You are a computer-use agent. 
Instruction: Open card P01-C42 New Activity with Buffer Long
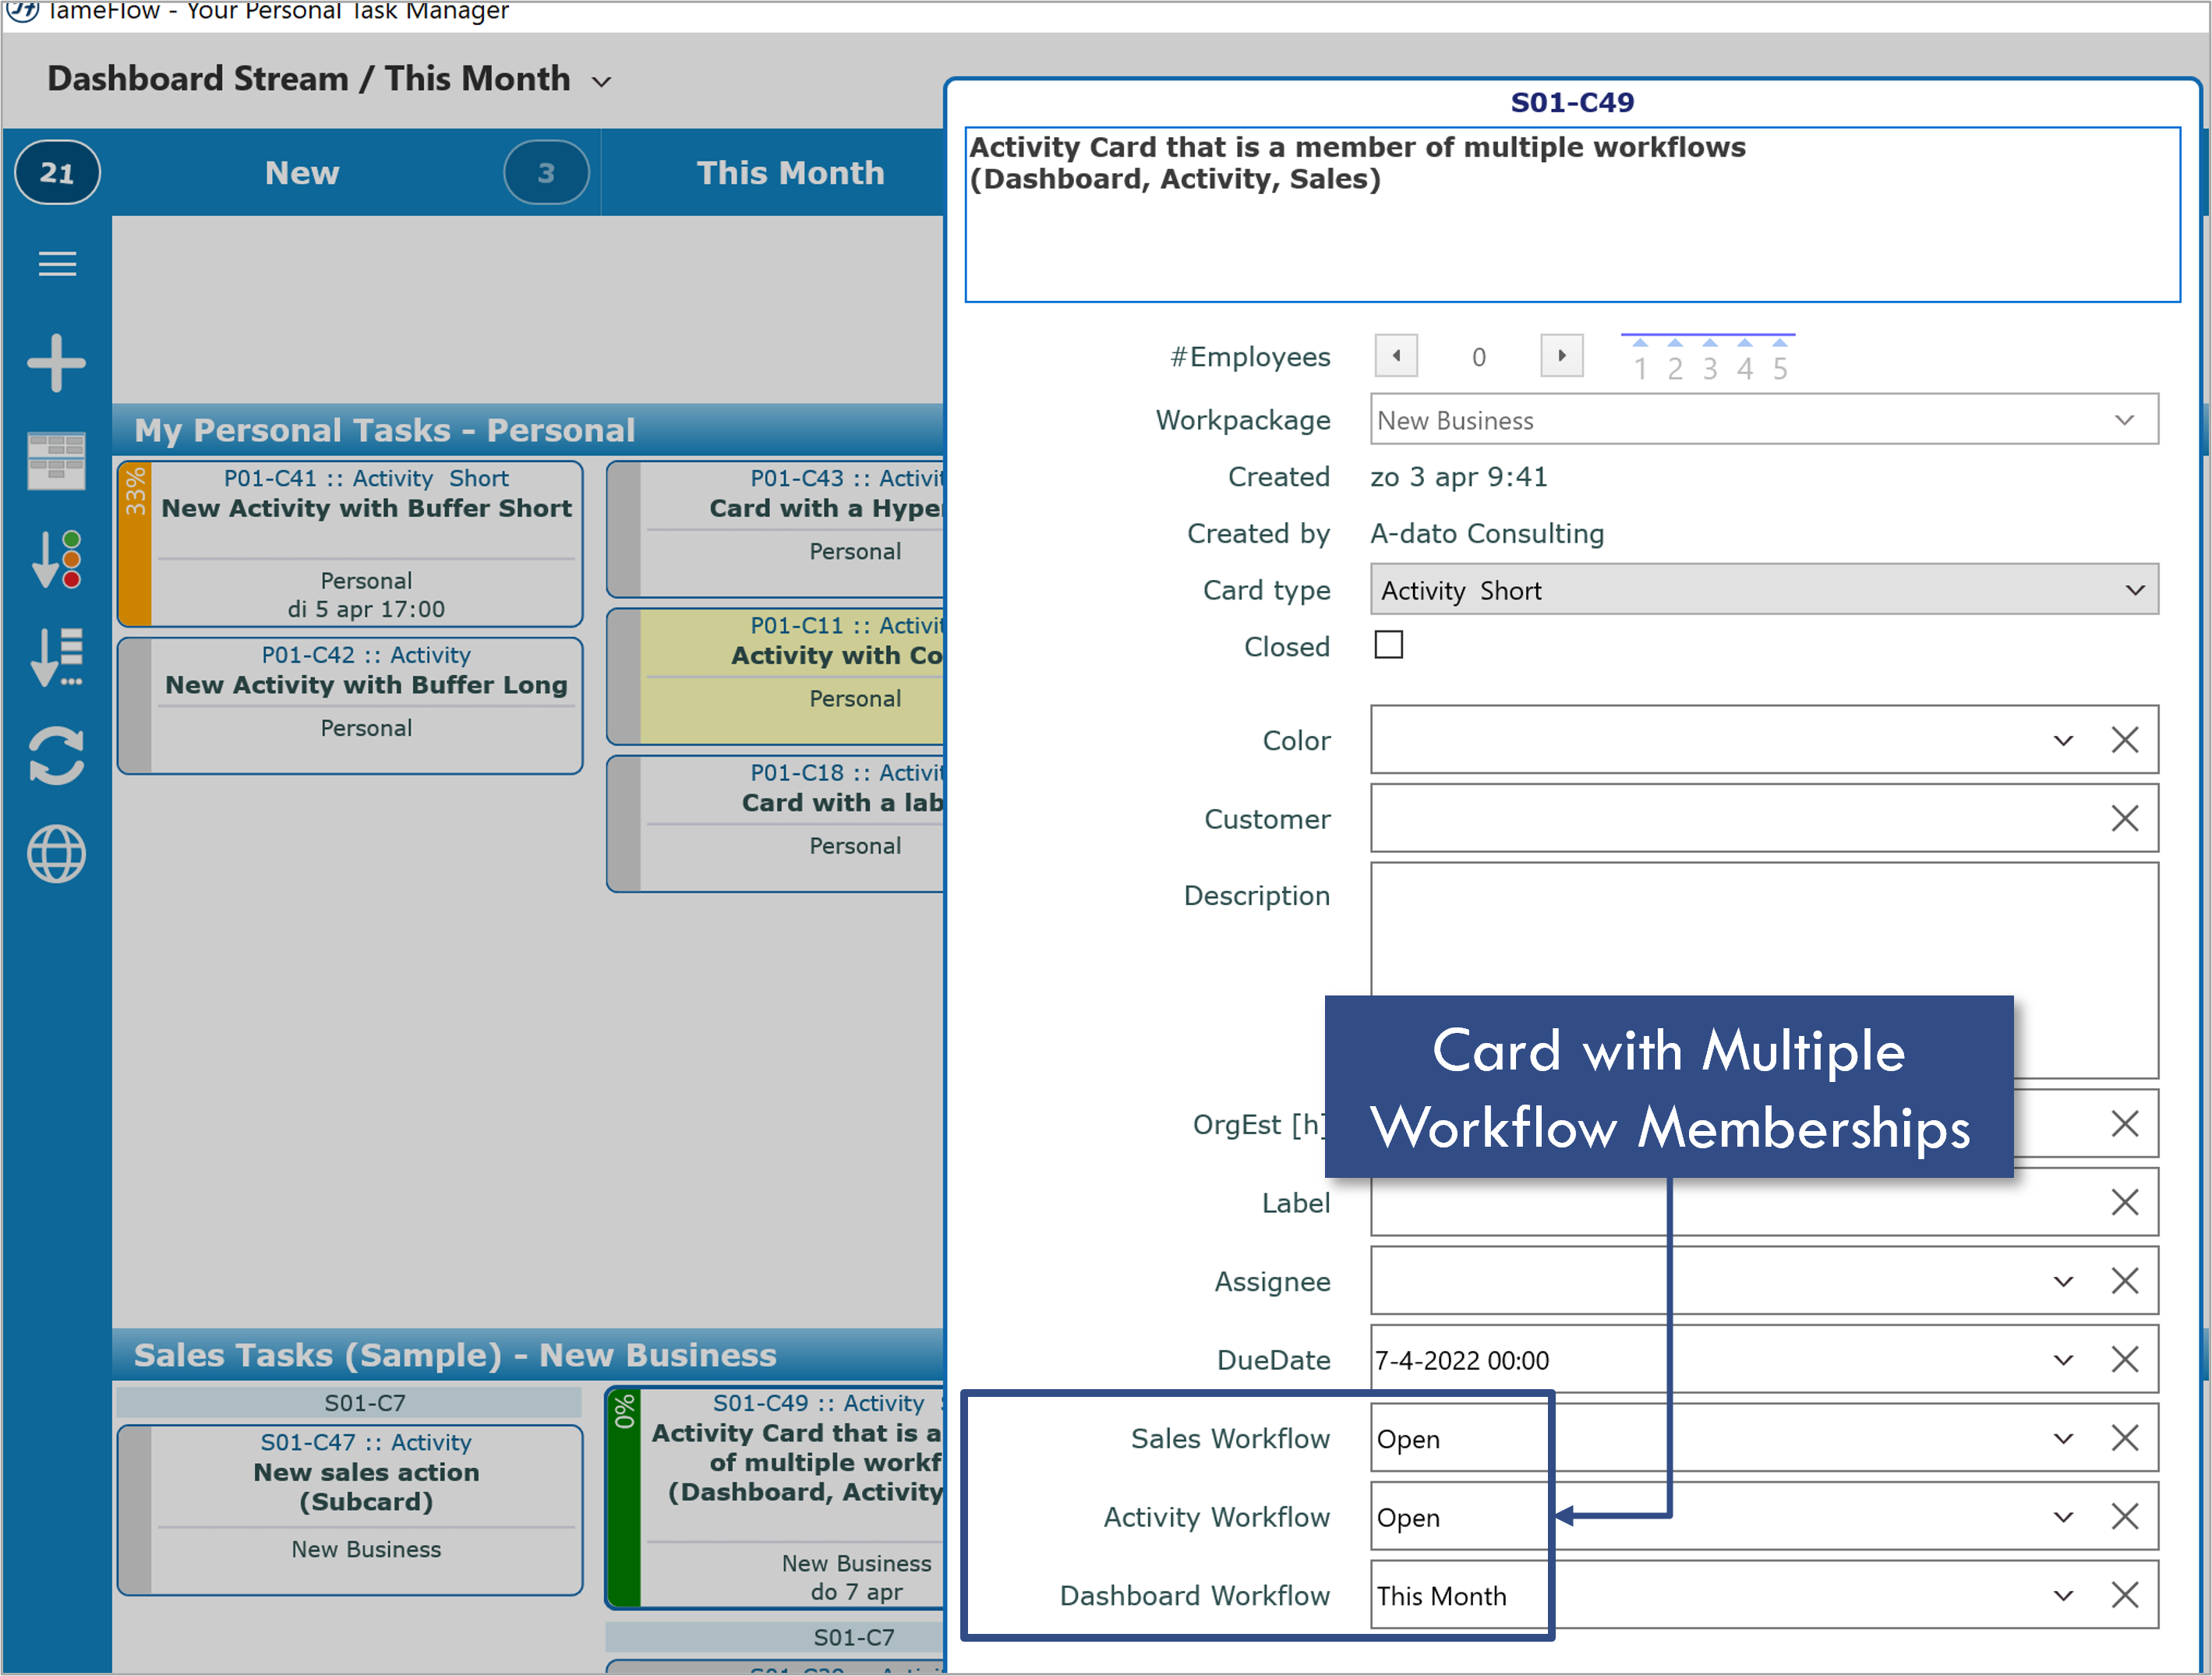click(x=350, y=706)
